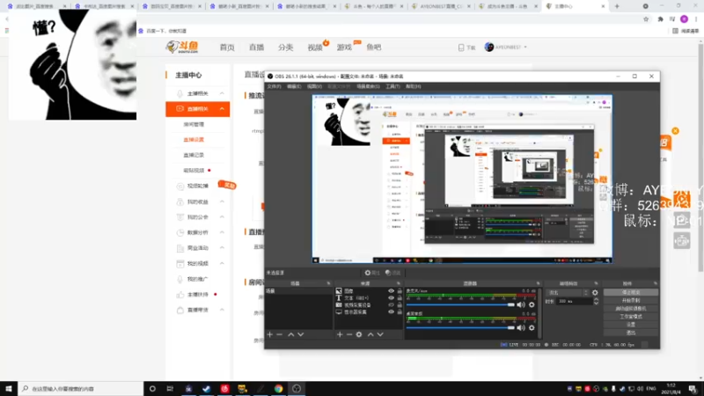Open a new browser tab with the plus button
This screenshot has width=704, height=396.
(x=617, y=6)
